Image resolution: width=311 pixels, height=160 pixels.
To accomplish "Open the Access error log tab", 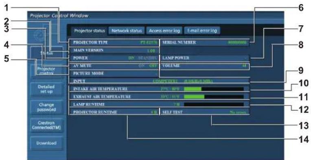I will 164,31.
